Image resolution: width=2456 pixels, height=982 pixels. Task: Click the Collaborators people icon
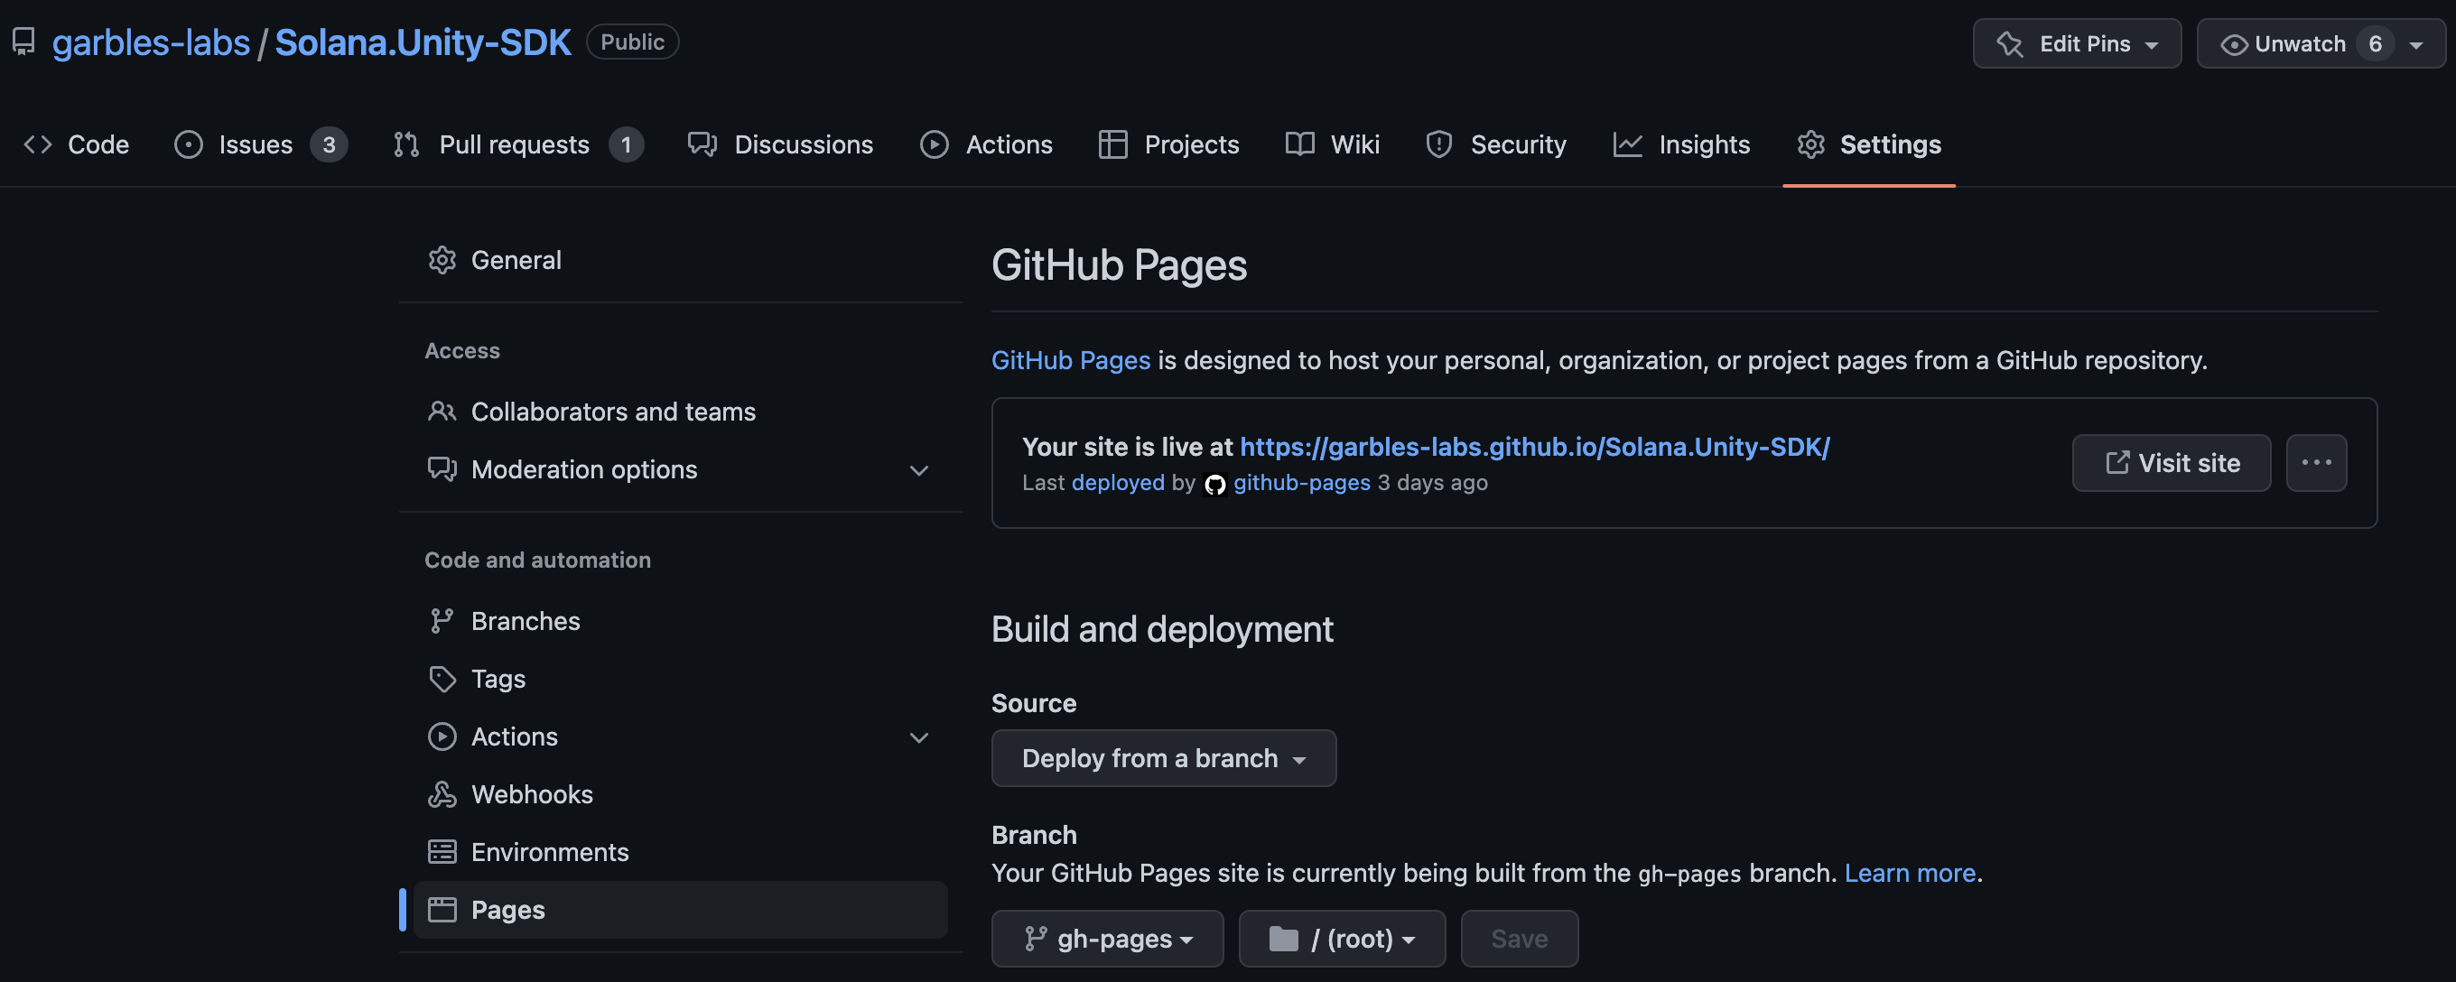tap(442, 411)
